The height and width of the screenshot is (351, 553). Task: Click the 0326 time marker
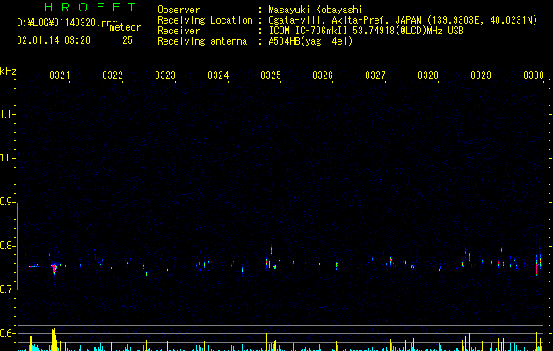click(323, 75)
